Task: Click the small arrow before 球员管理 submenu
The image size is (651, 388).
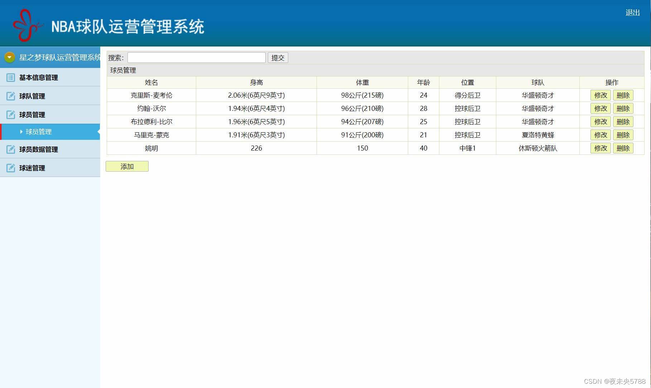Action: [x=21, y=132]
